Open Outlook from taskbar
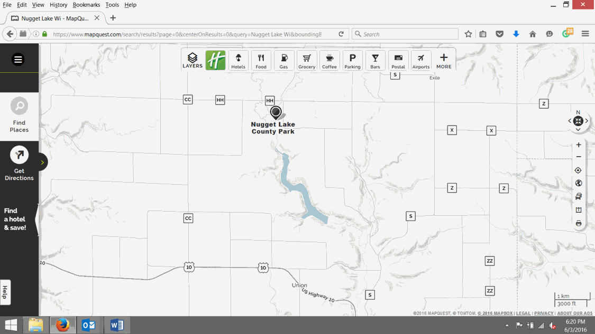This screenshot has height=334, width=595. pos(89,325)
